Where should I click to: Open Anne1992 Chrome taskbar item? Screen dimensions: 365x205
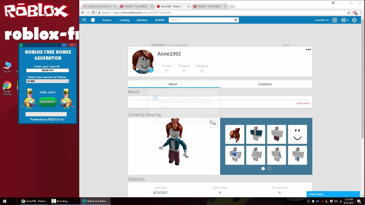tap(34, 201)
